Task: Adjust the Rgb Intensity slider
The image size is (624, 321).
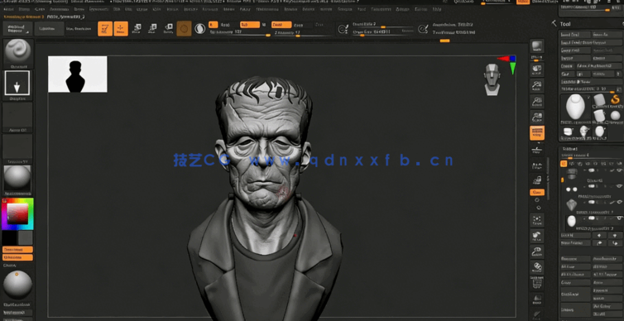Action: [x=239, y=32]
